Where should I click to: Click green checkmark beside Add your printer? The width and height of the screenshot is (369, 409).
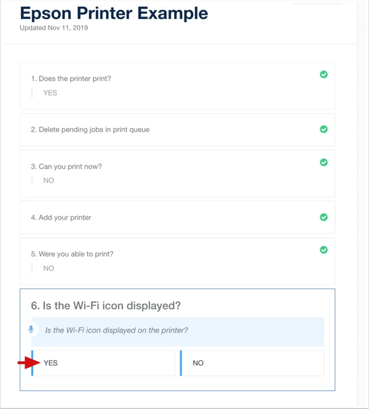[x=323, y=217]
